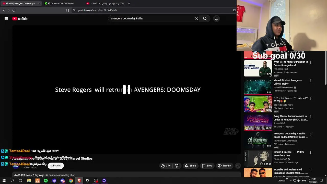
Task: Open network status in system tray
Action: (295, 181)
